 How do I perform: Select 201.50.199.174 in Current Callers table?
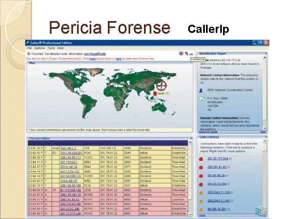pos(71,176)
